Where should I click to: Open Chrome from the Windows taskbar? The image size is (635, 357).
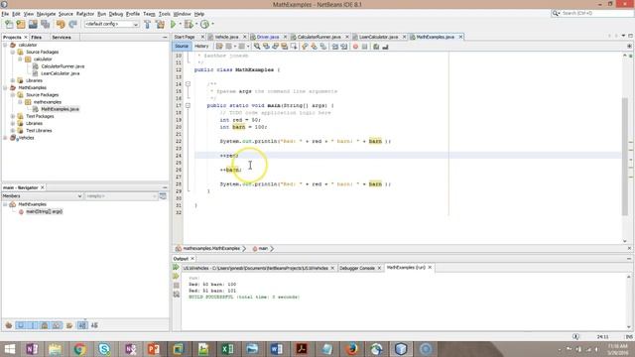click(x=79, y=349)
